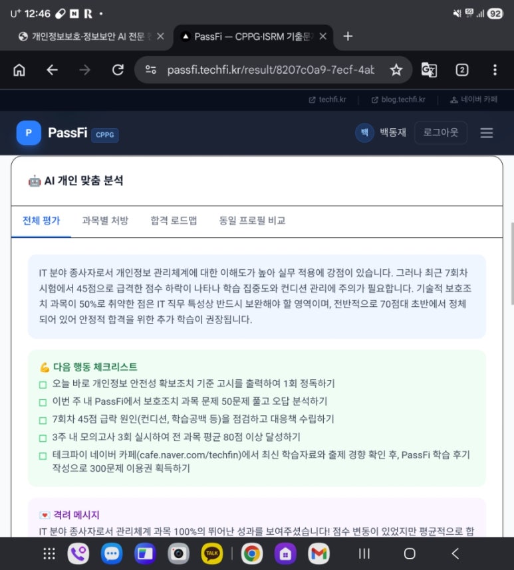Open KakaoTalk from the dock
The image size is (514, 570).
pyautogui.click(x=211, y=553)
